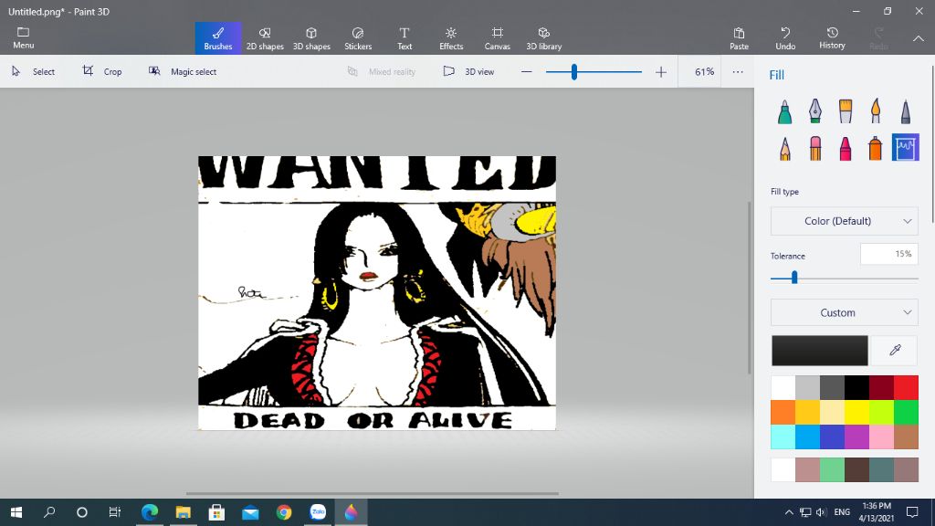Open the Windows notification center
This screenshot has width=935, height=526.
tap(912, 512)
